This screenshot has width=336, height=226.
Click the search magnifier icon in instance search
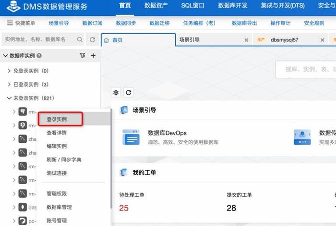(x=80, y=39)
